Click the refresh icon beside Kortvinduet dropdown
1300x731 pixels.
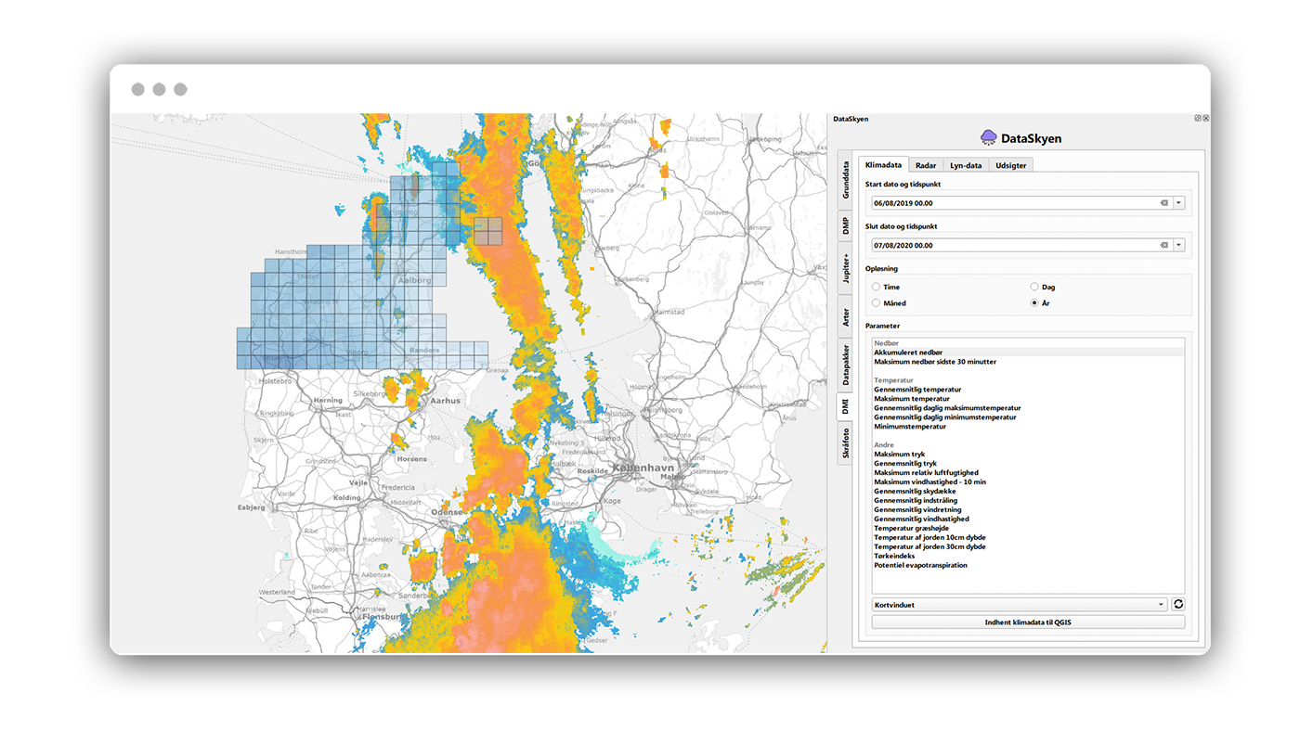click(1178, 604)
